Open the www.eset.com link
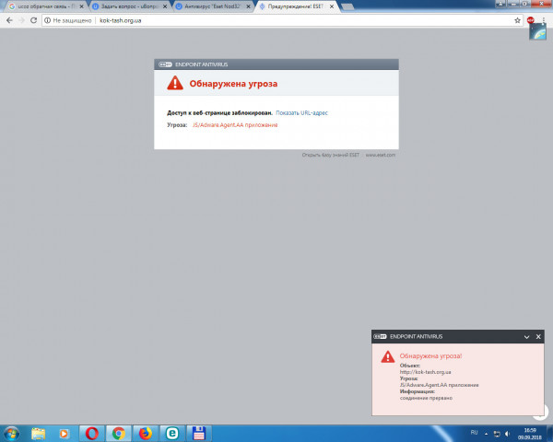This screenshot has width=553, height=442. [380, 155]
